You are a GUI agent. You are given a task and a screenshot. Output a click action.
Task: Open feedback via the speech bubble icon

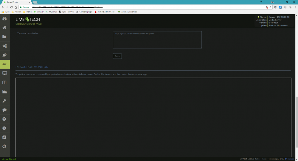4,110
